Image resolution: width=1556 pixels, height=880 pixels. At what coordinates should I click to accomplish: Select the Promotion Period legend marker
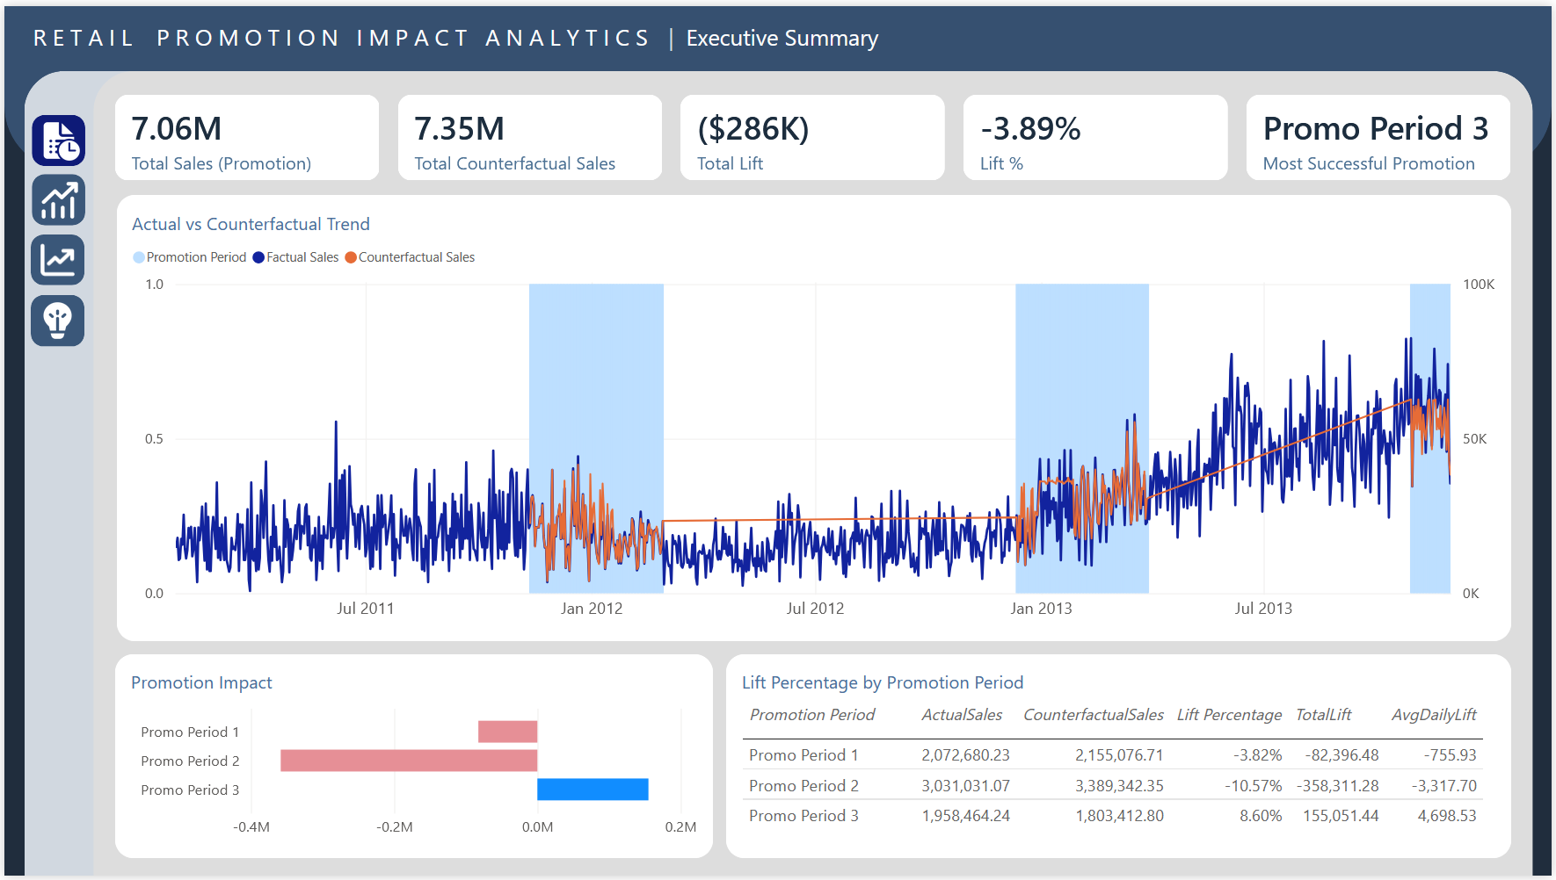tap(139, 257)
